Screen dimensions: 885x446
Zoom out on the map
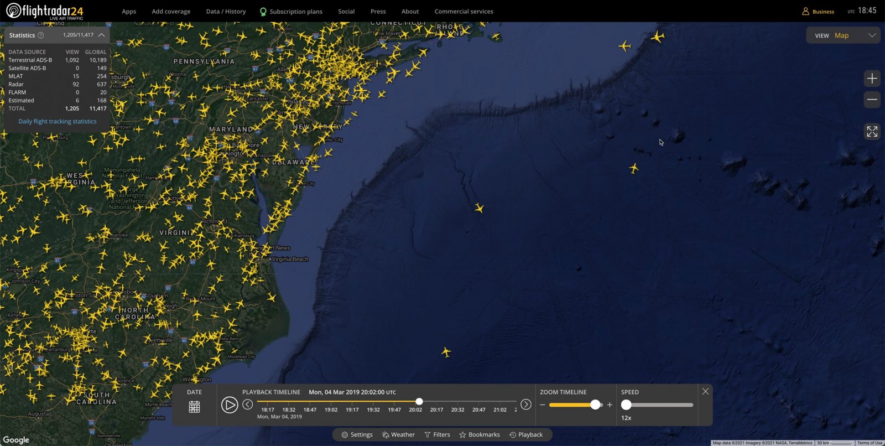(872, 100)
